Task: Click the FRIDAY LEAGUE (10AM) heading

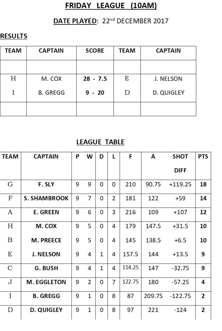Action: coord(111,6)
